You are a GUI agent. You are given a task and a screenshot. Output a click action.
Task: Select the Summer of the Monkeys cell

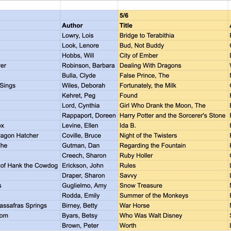pos(173,196)
